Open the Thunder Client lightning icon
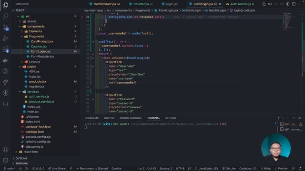The image size is (305, 171). point(5,93)
